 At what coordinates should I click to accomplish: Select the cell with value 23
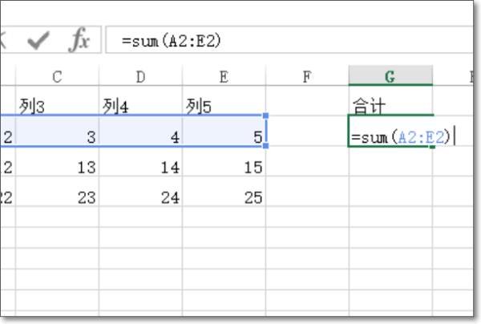[57, 197]
